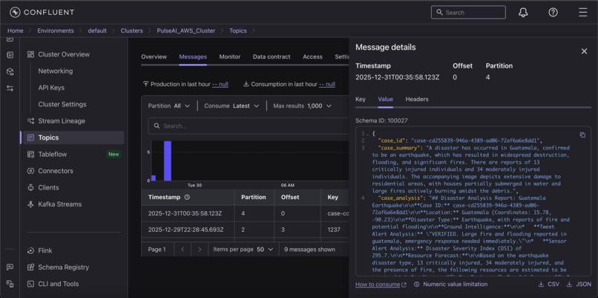Open the Key tab in Message details

click(x=361, y=99)
